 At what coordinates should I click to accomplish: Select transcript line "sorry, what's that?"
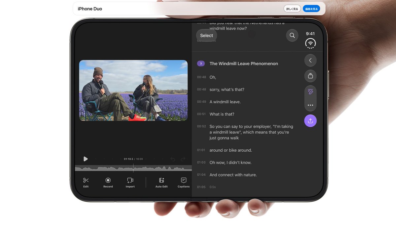[227, 89]
